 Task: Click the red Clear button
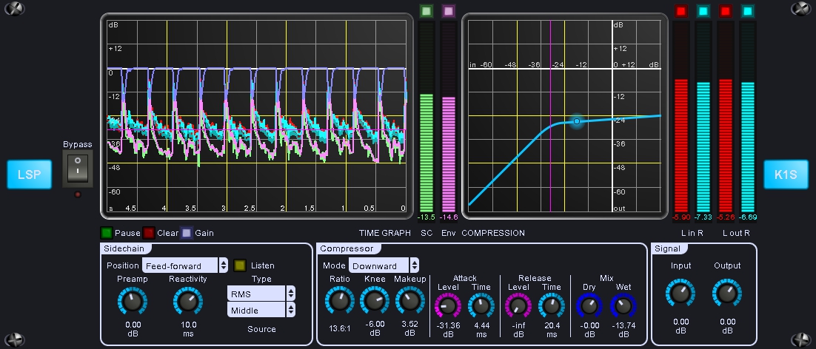(x=149, y=233)
